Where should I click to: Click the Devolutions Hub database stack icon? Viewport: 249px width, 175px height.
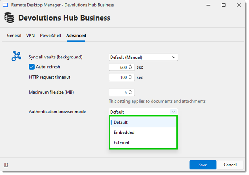point(9,18)
